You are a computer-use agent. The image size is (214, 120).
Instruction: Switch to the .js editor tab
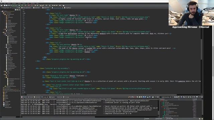[x=68, y=8]
